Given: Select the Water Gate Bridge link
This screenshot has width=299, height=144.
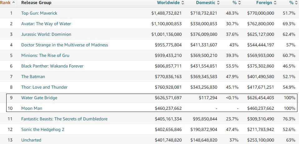Looking at the screenshot, I should [39, 98].
